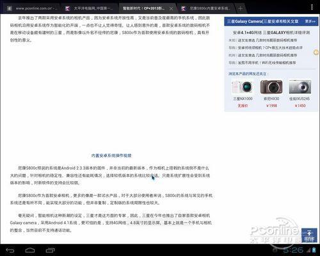Open a new browser tab with plus icon
320x256 pixels.
pos(240,8)
